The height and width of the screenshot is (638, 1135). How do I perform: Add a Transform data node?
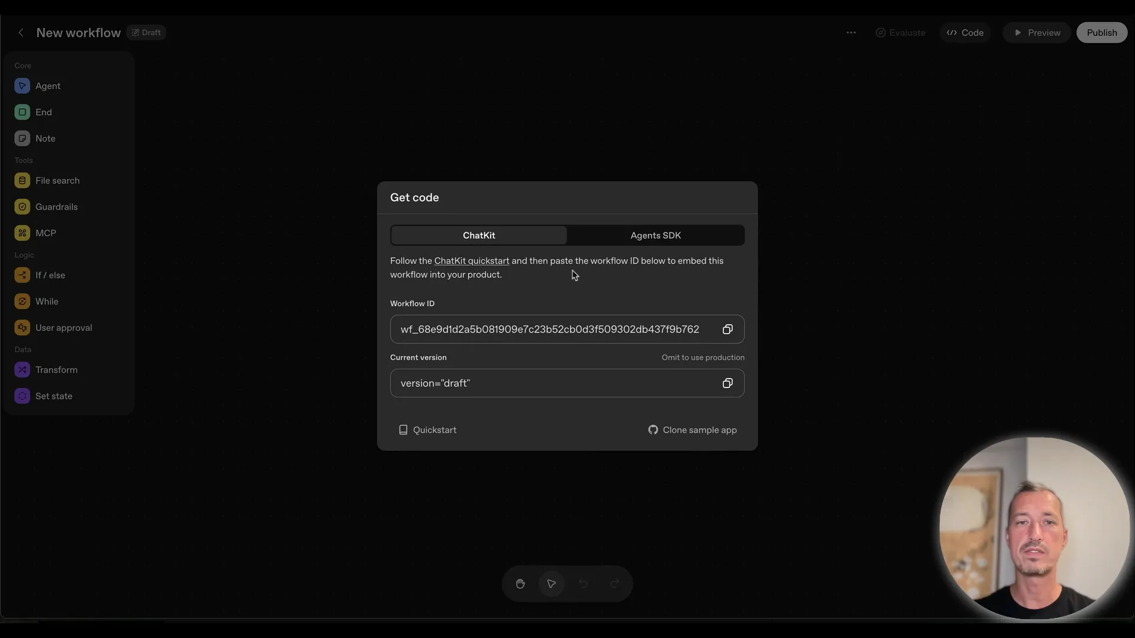click(x=56, y=369)
